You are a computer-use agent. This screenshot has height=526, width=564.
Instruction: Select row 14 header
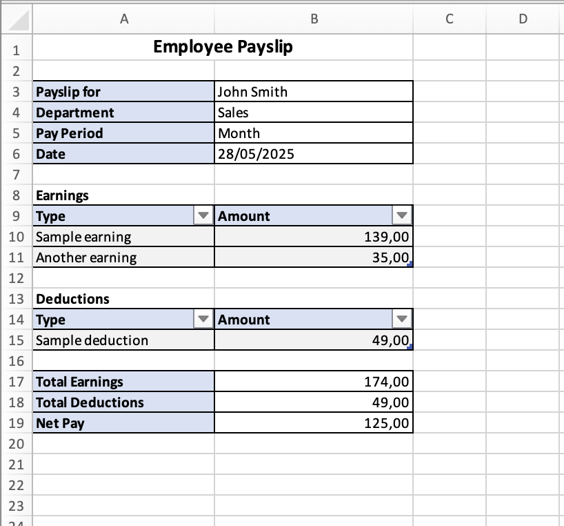click(16, 319)
